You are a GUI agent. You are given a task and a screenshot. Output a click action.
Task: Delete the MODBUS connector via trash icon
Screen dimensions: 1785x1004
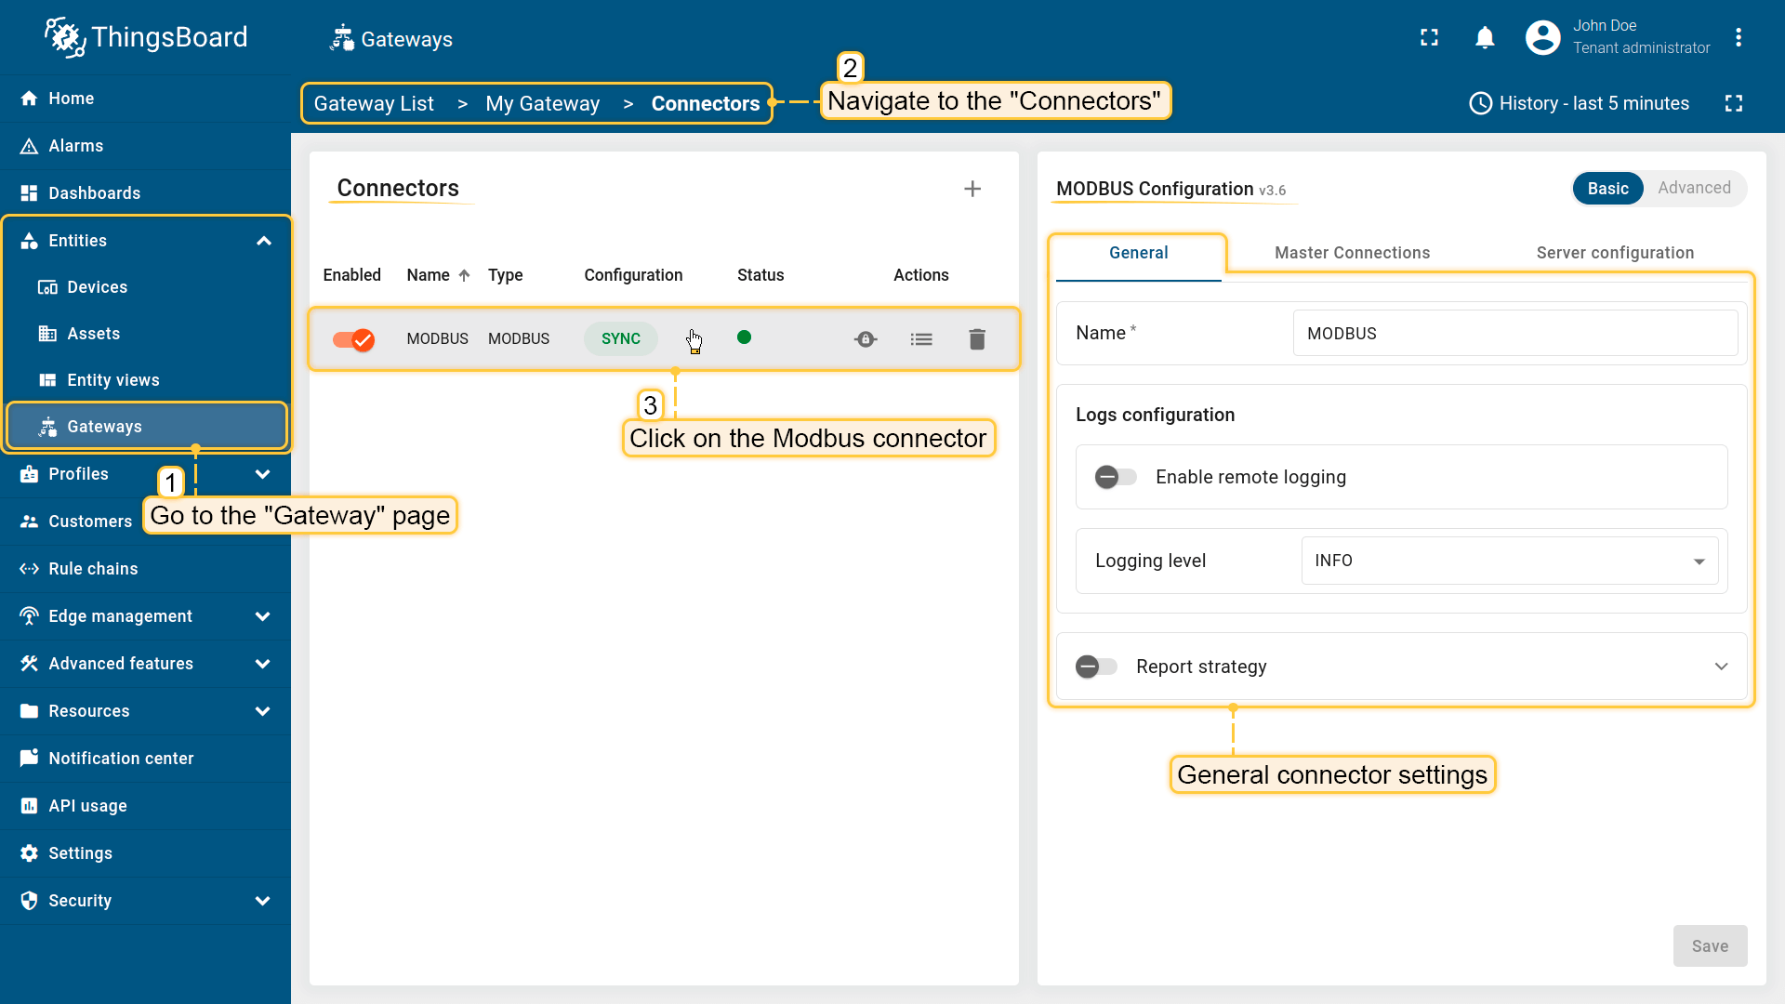(x=977, y=339)
